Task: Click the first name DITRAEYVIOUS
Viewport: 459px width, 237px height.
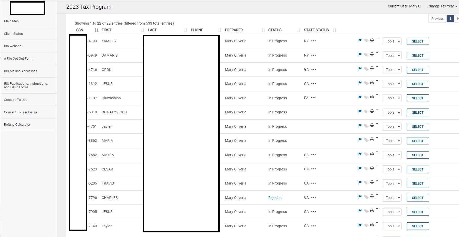Action: (x=114, y=112)
